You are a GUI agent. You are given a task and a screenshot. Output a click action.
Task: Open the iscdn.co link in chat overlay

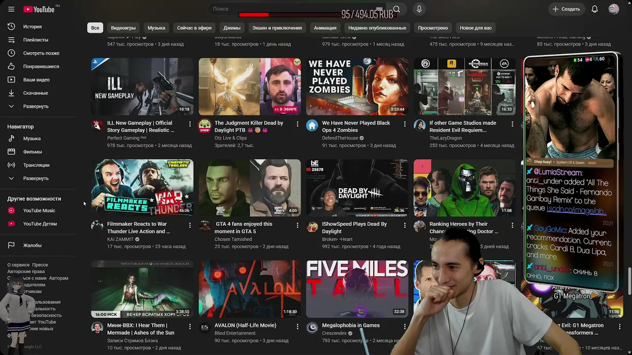click(576, 210)
